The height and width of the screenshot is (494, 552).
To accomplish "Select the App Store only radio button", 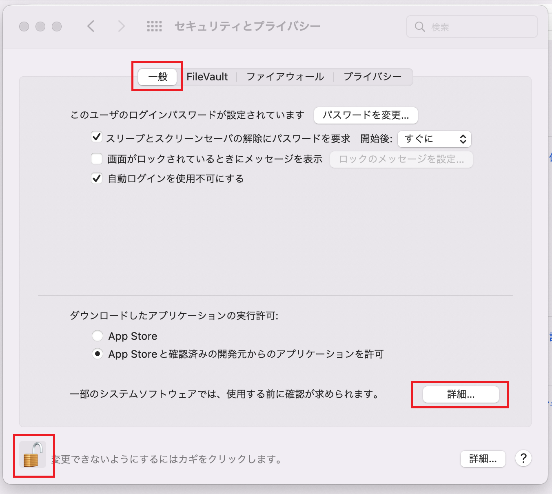I will tap(98, 336).
